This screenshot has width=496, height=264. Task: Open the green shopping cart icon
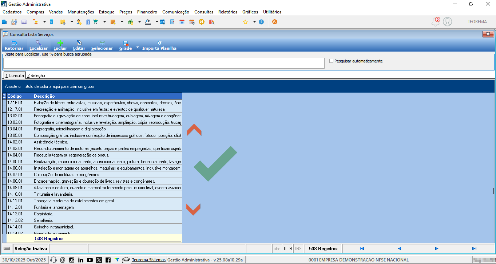95,22
